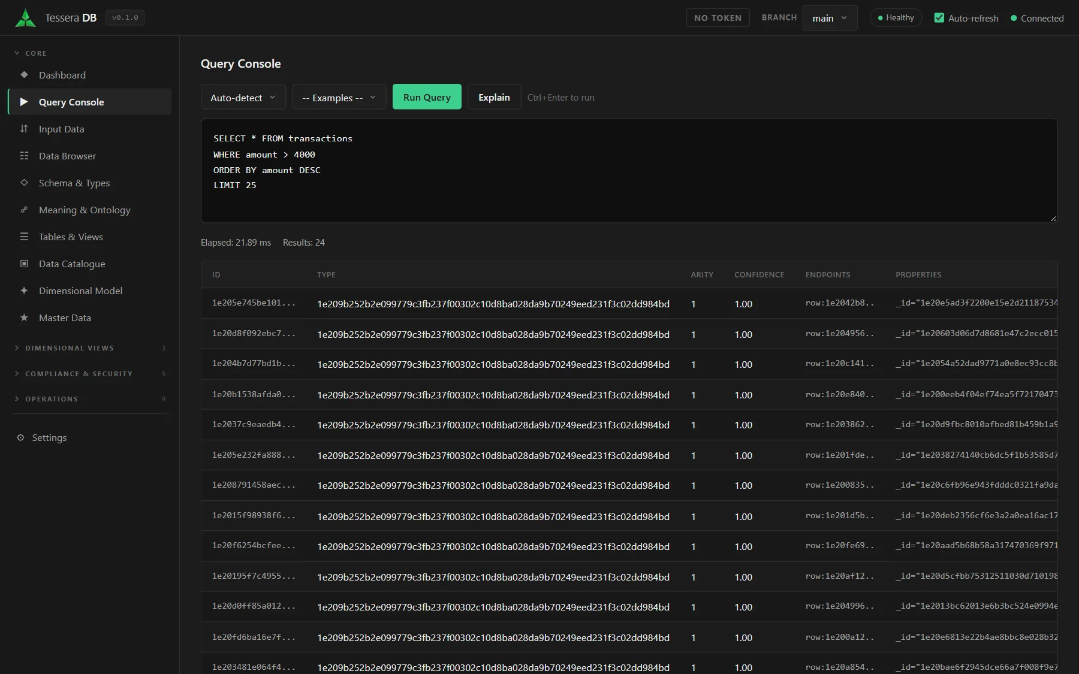The image size is (1079, 674).
Task: Click the Schema & Types diamond icon
Action: coord(24,183)
